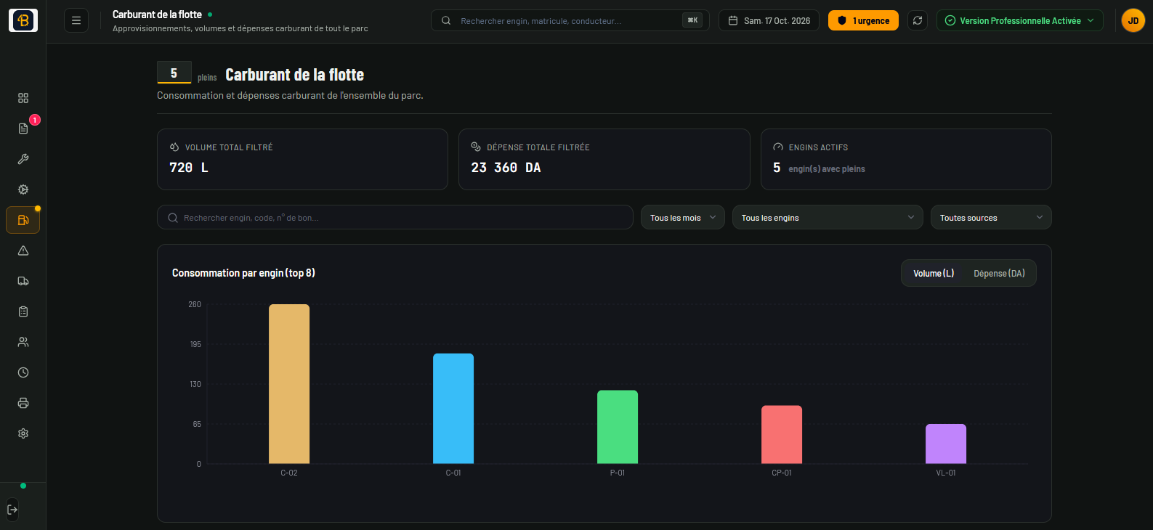Open the printer icon in sidebar
Screen dimensions: 1153x530
click(23, 403)
